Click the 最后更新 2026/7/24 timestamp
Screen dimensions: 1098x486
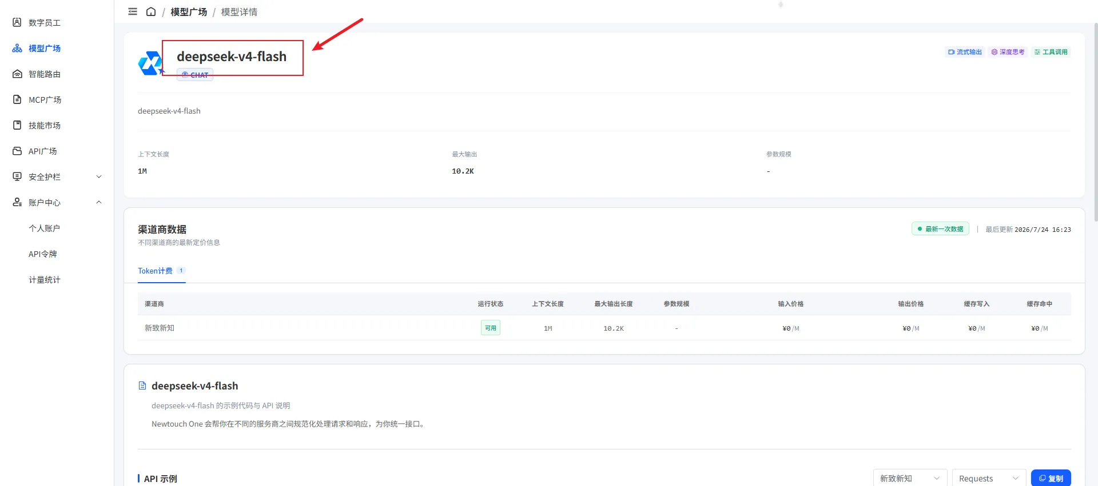[x=1028, y=230]
